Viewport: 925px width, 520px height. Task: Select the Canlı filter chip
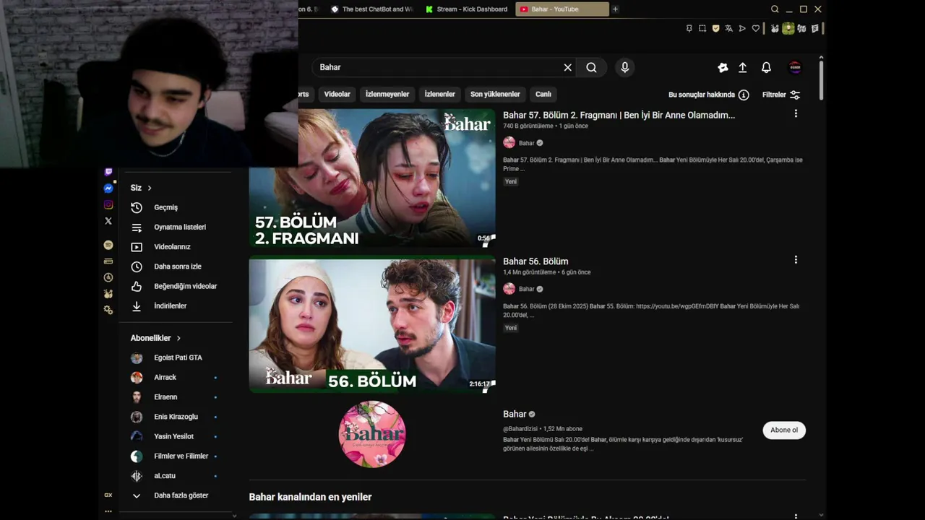[x=543, y=94]
